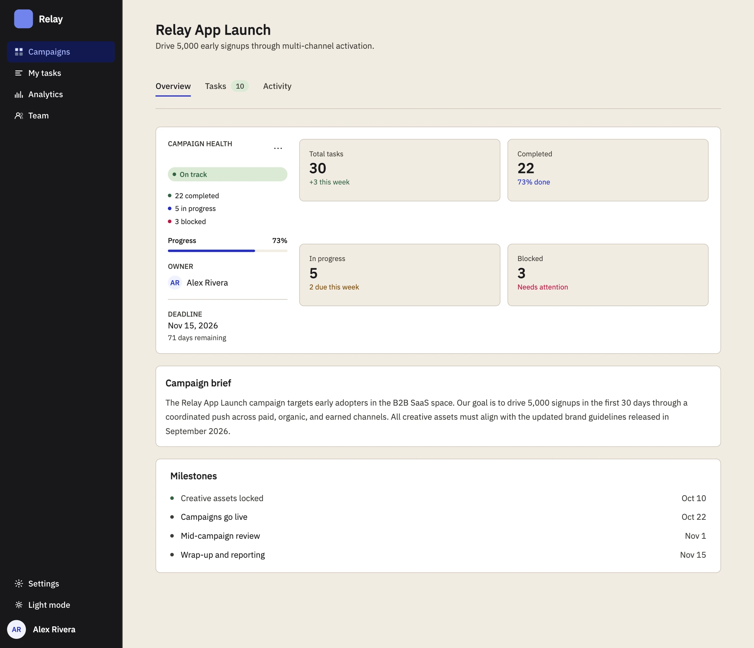Click the '+3 this week' text
Screen dimensions: 754x648
point(329,182)
